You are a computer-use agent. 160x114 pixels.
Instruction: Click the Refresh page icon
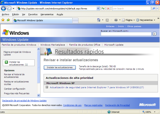point(103,9)
